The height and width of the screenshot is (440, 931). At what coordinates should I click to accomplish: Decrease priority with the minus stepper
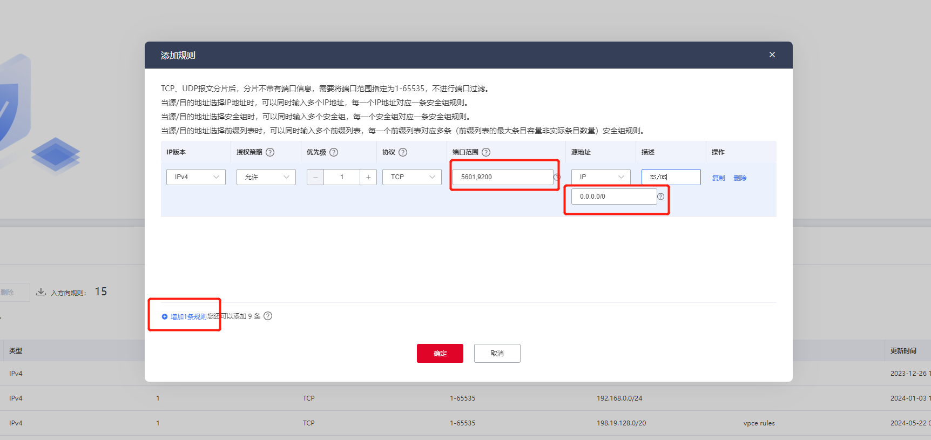click(315, 177)
